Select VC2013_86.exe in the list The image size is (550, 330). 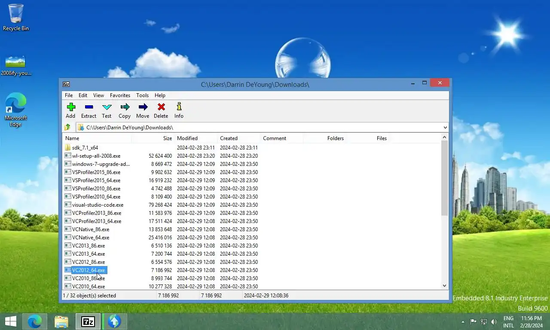pyautogui.click(x=89, y=245)
